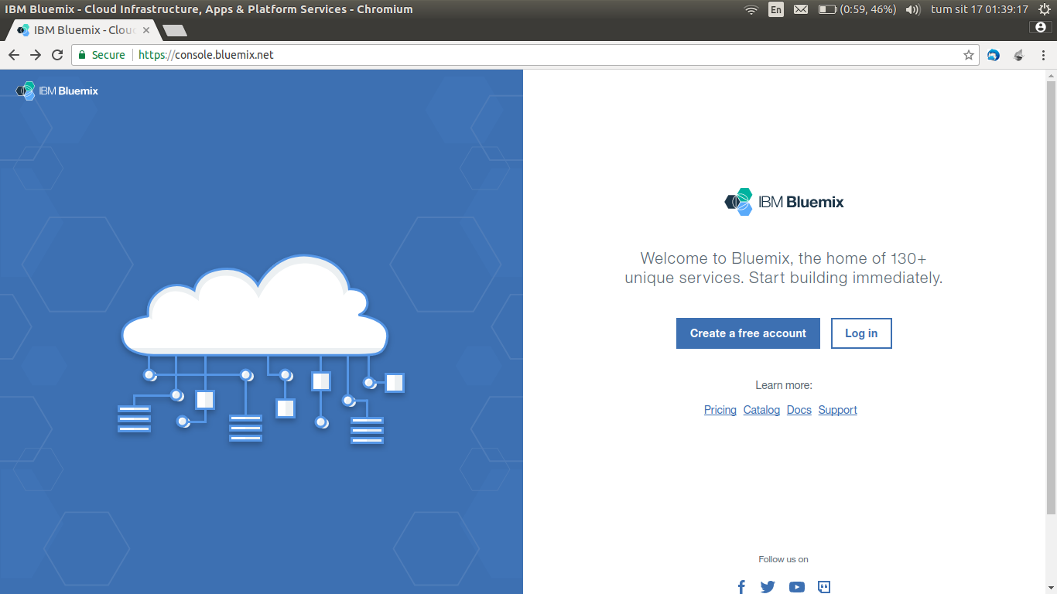Click the gray extension icon beside the menu
The height and width of the screenshot is (594, 1057).
pos(1018,55)
